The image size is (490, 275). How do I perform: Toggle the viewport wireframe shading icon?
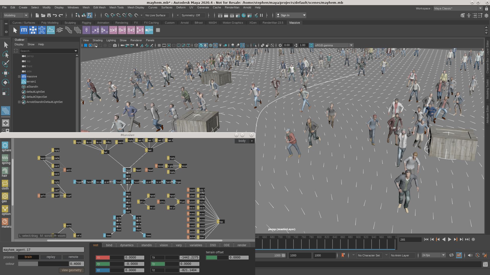[196, 45]
